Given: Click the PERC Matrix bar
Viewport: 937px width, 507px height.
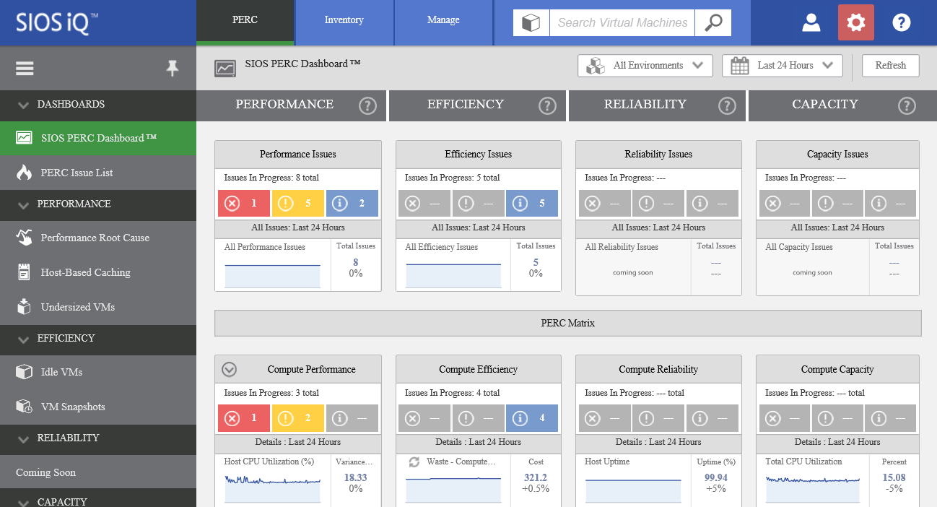Looking at the screenshot, I should [568, 323].
